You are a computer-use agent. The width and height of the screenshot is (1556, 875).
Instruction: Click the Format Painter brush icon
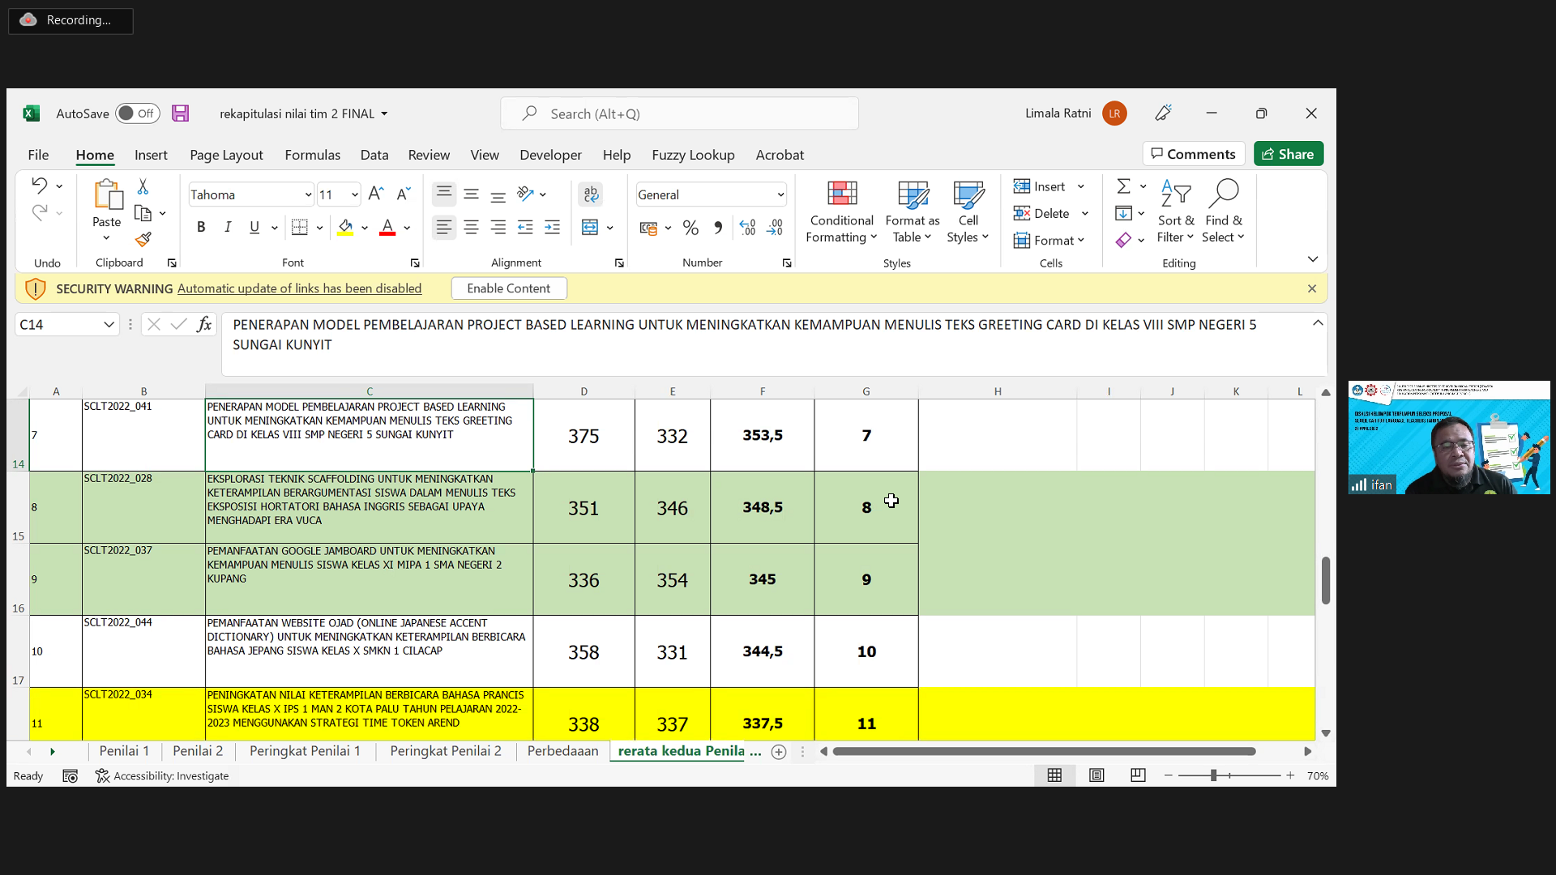click(143, 240)
